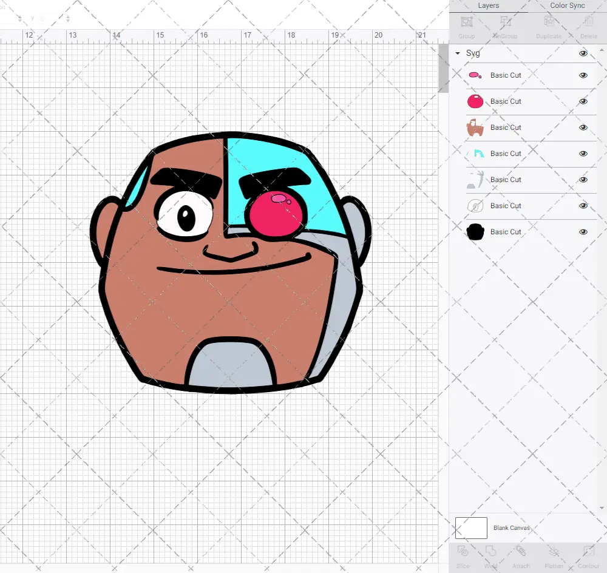Use the Weld tool icon
The image size is (607, 573).
click(x=490, y=551)
